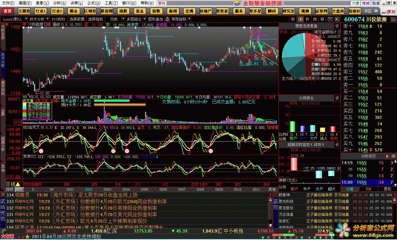Click the 大智慧 logo in the status bar
This screenshot has width=397, height=240.
(7, 236)
